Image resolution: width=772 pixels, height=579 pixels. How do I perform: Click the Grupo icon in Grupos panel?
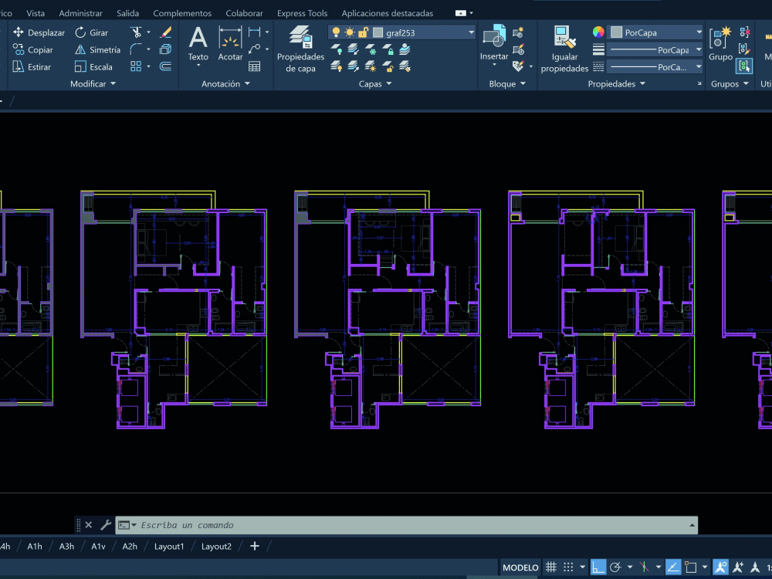720,39
